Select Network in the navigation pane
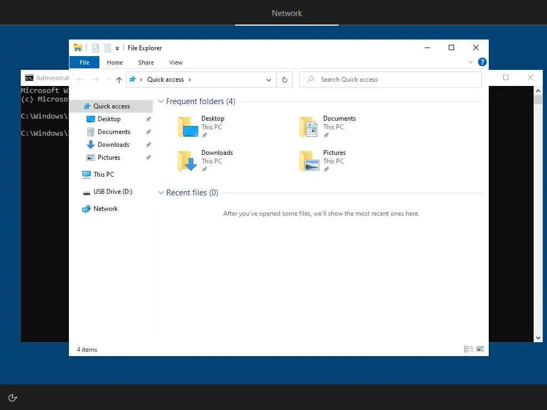This screenshot has width=547, height=410. coord(105,209)
